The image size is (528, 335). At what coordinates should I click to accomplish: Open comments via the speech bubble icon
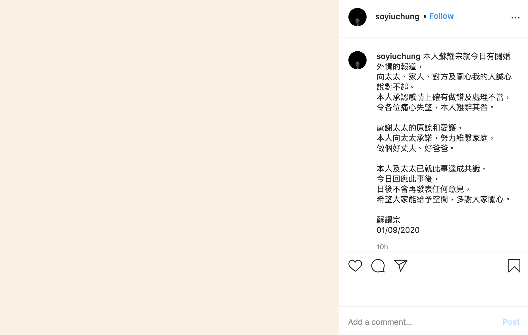[x=378, y=266]
